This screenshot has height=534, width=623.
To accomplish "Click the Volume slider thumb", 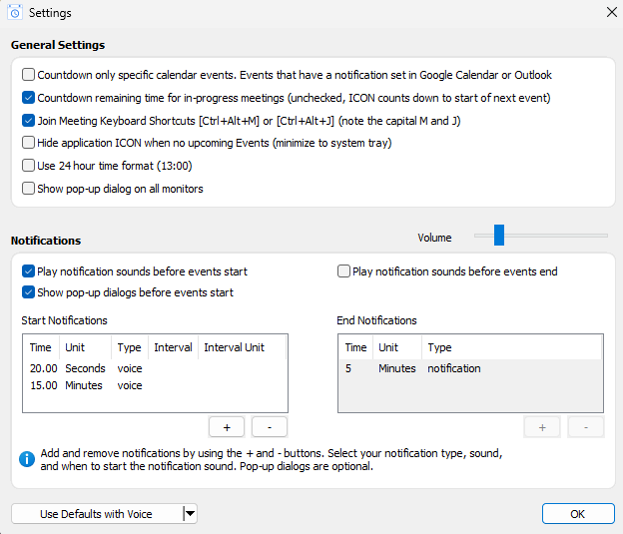I will click(499, 235).
